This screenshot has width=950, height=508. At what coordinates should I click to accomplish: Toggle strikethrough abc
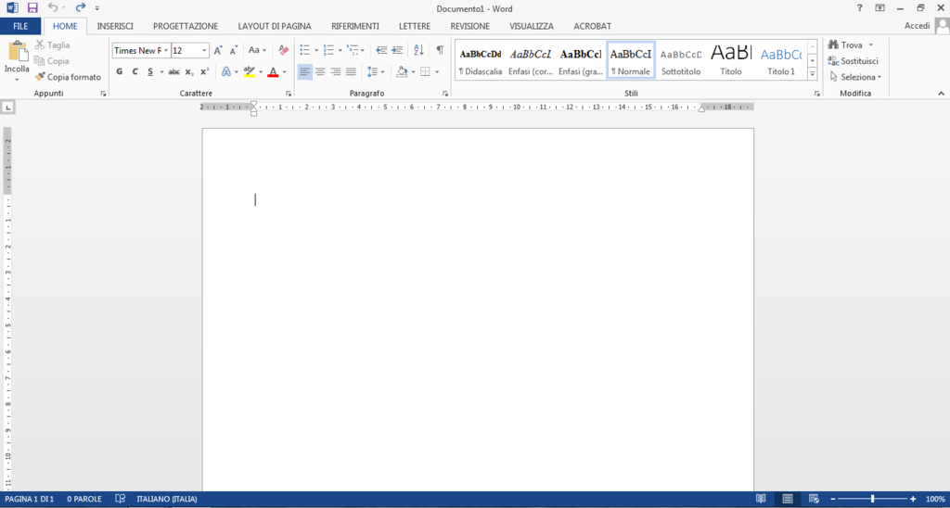pyautogui.click(x=173, y=71)
